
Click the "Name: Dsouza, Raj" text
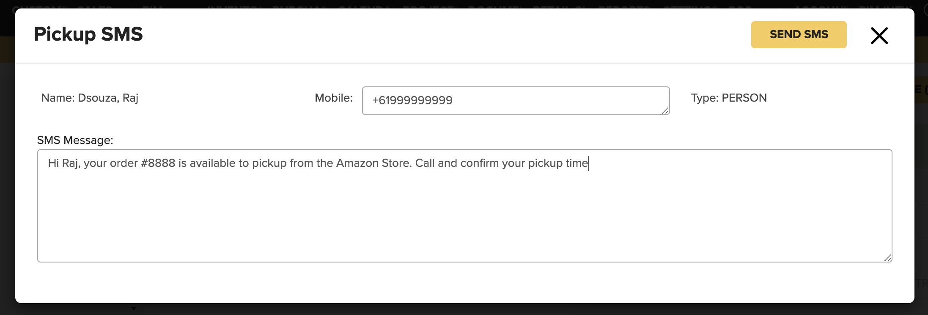(x=90, y=98)
